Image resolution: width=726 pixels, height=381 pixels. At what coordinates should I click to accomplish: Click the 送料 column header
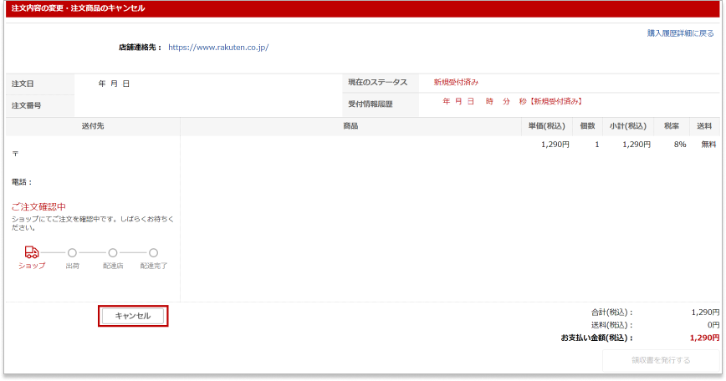(x=704, y=126)
